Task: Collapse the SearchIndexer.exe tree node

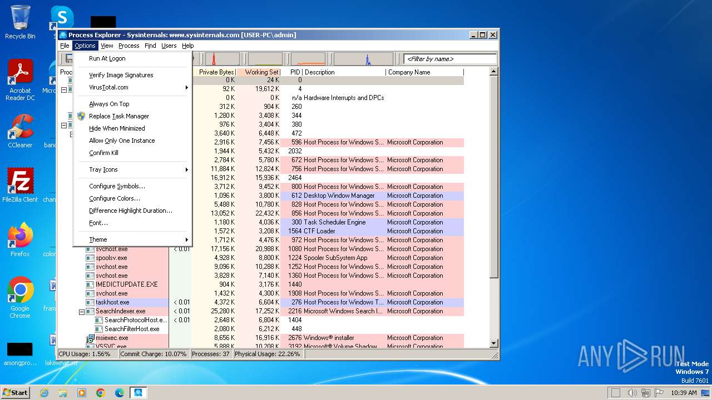Action: click(81, 312)
